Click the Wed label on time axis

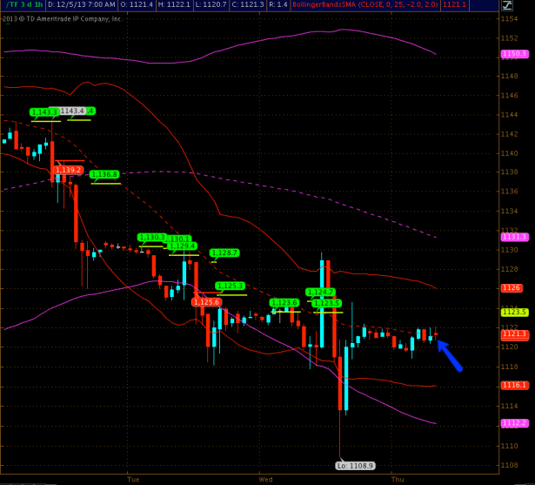265,479
